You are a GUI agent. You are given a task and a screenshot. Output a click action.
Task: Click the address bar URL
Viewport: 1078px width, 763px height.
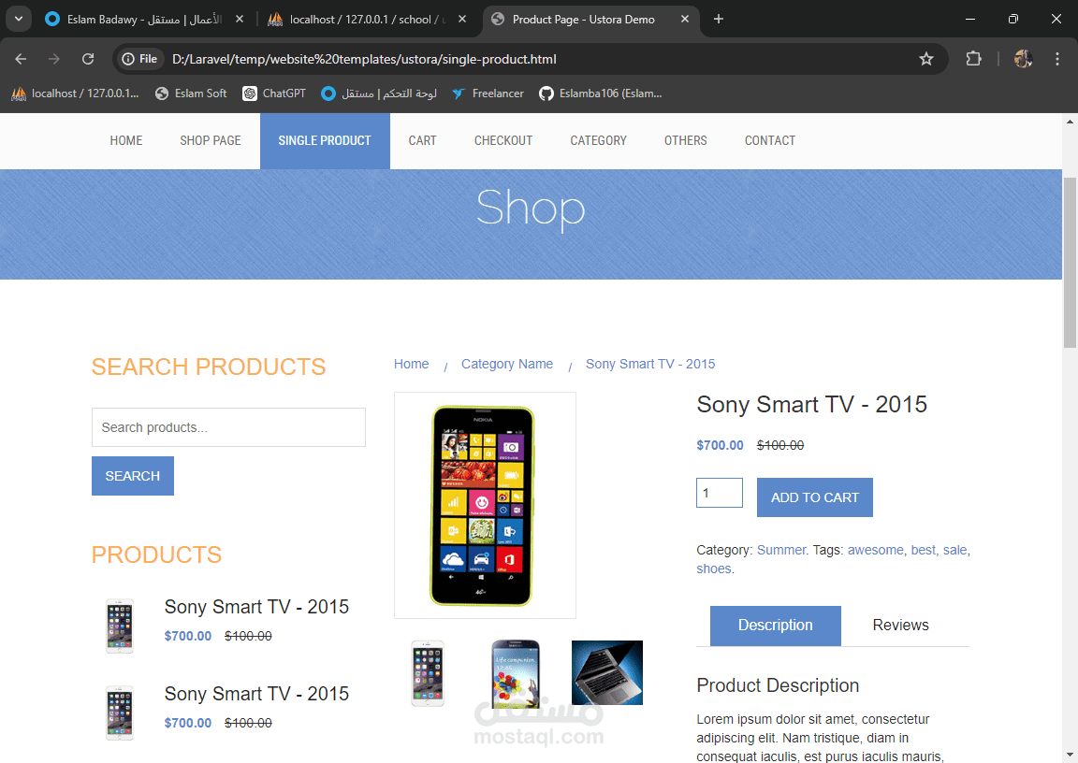[x=364, y=59]
